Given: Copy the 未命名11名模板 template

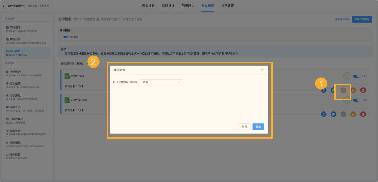Looking at the screenshot, I should point(333,114).
